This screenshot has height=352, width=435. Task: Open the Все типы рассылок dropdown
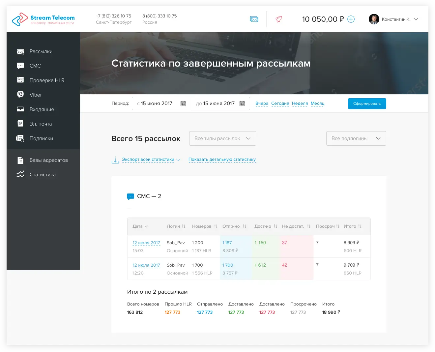(222, 138)
